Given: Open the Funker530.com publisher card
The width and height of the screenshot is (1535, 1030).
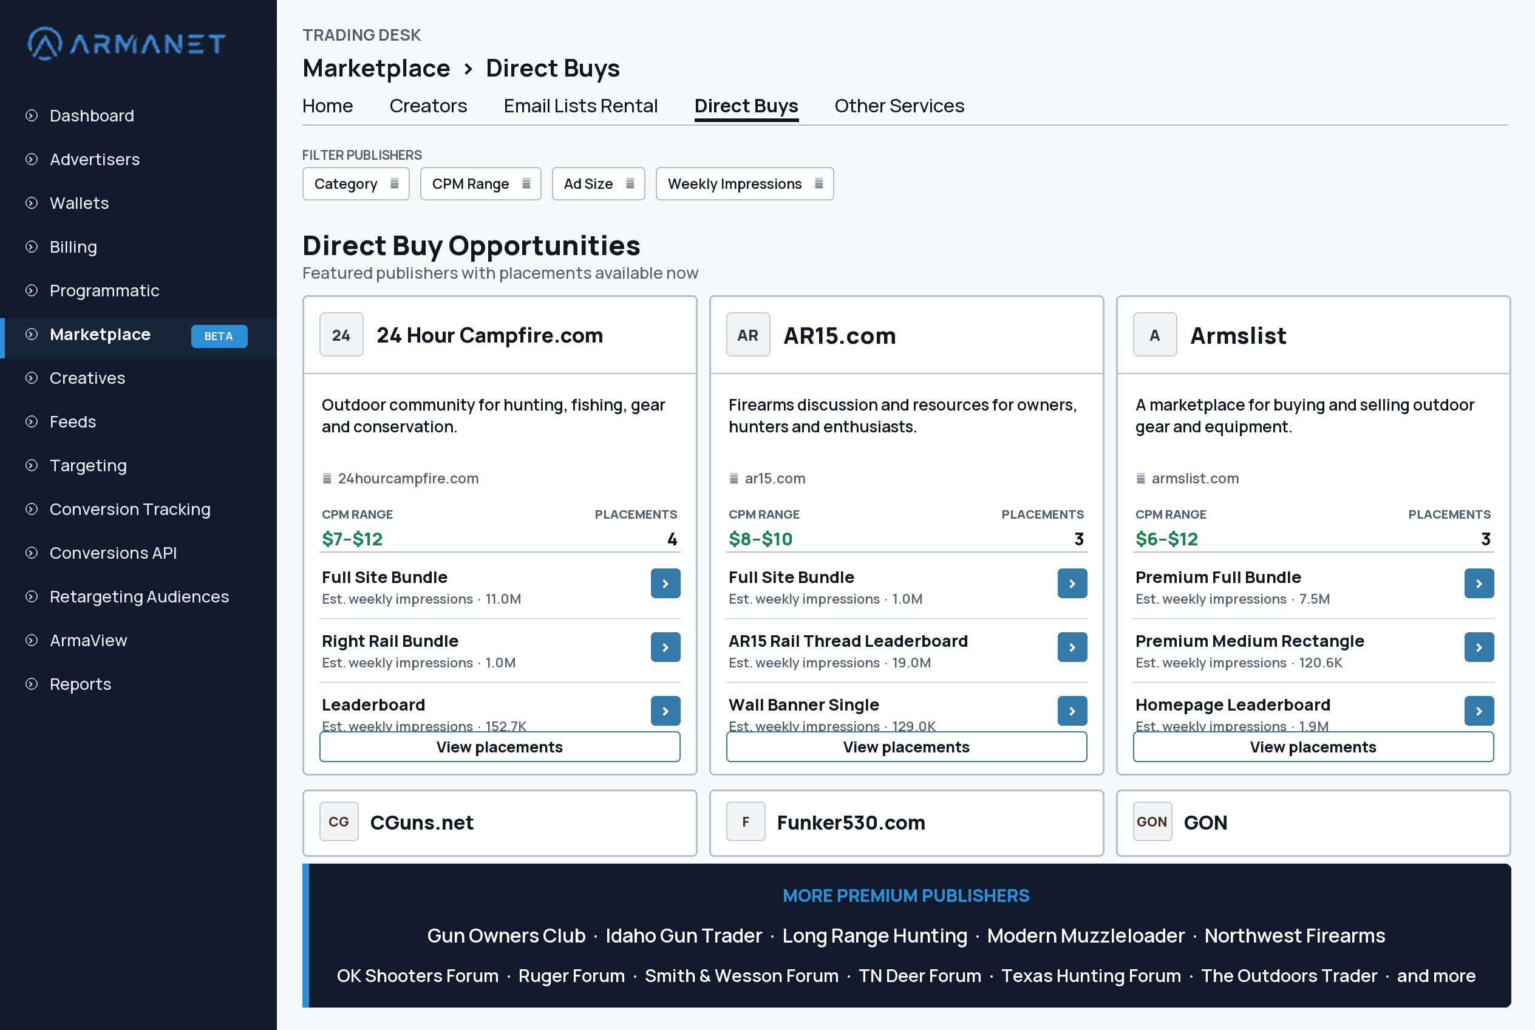Looking at the screenshot, I should click(907, 822).
